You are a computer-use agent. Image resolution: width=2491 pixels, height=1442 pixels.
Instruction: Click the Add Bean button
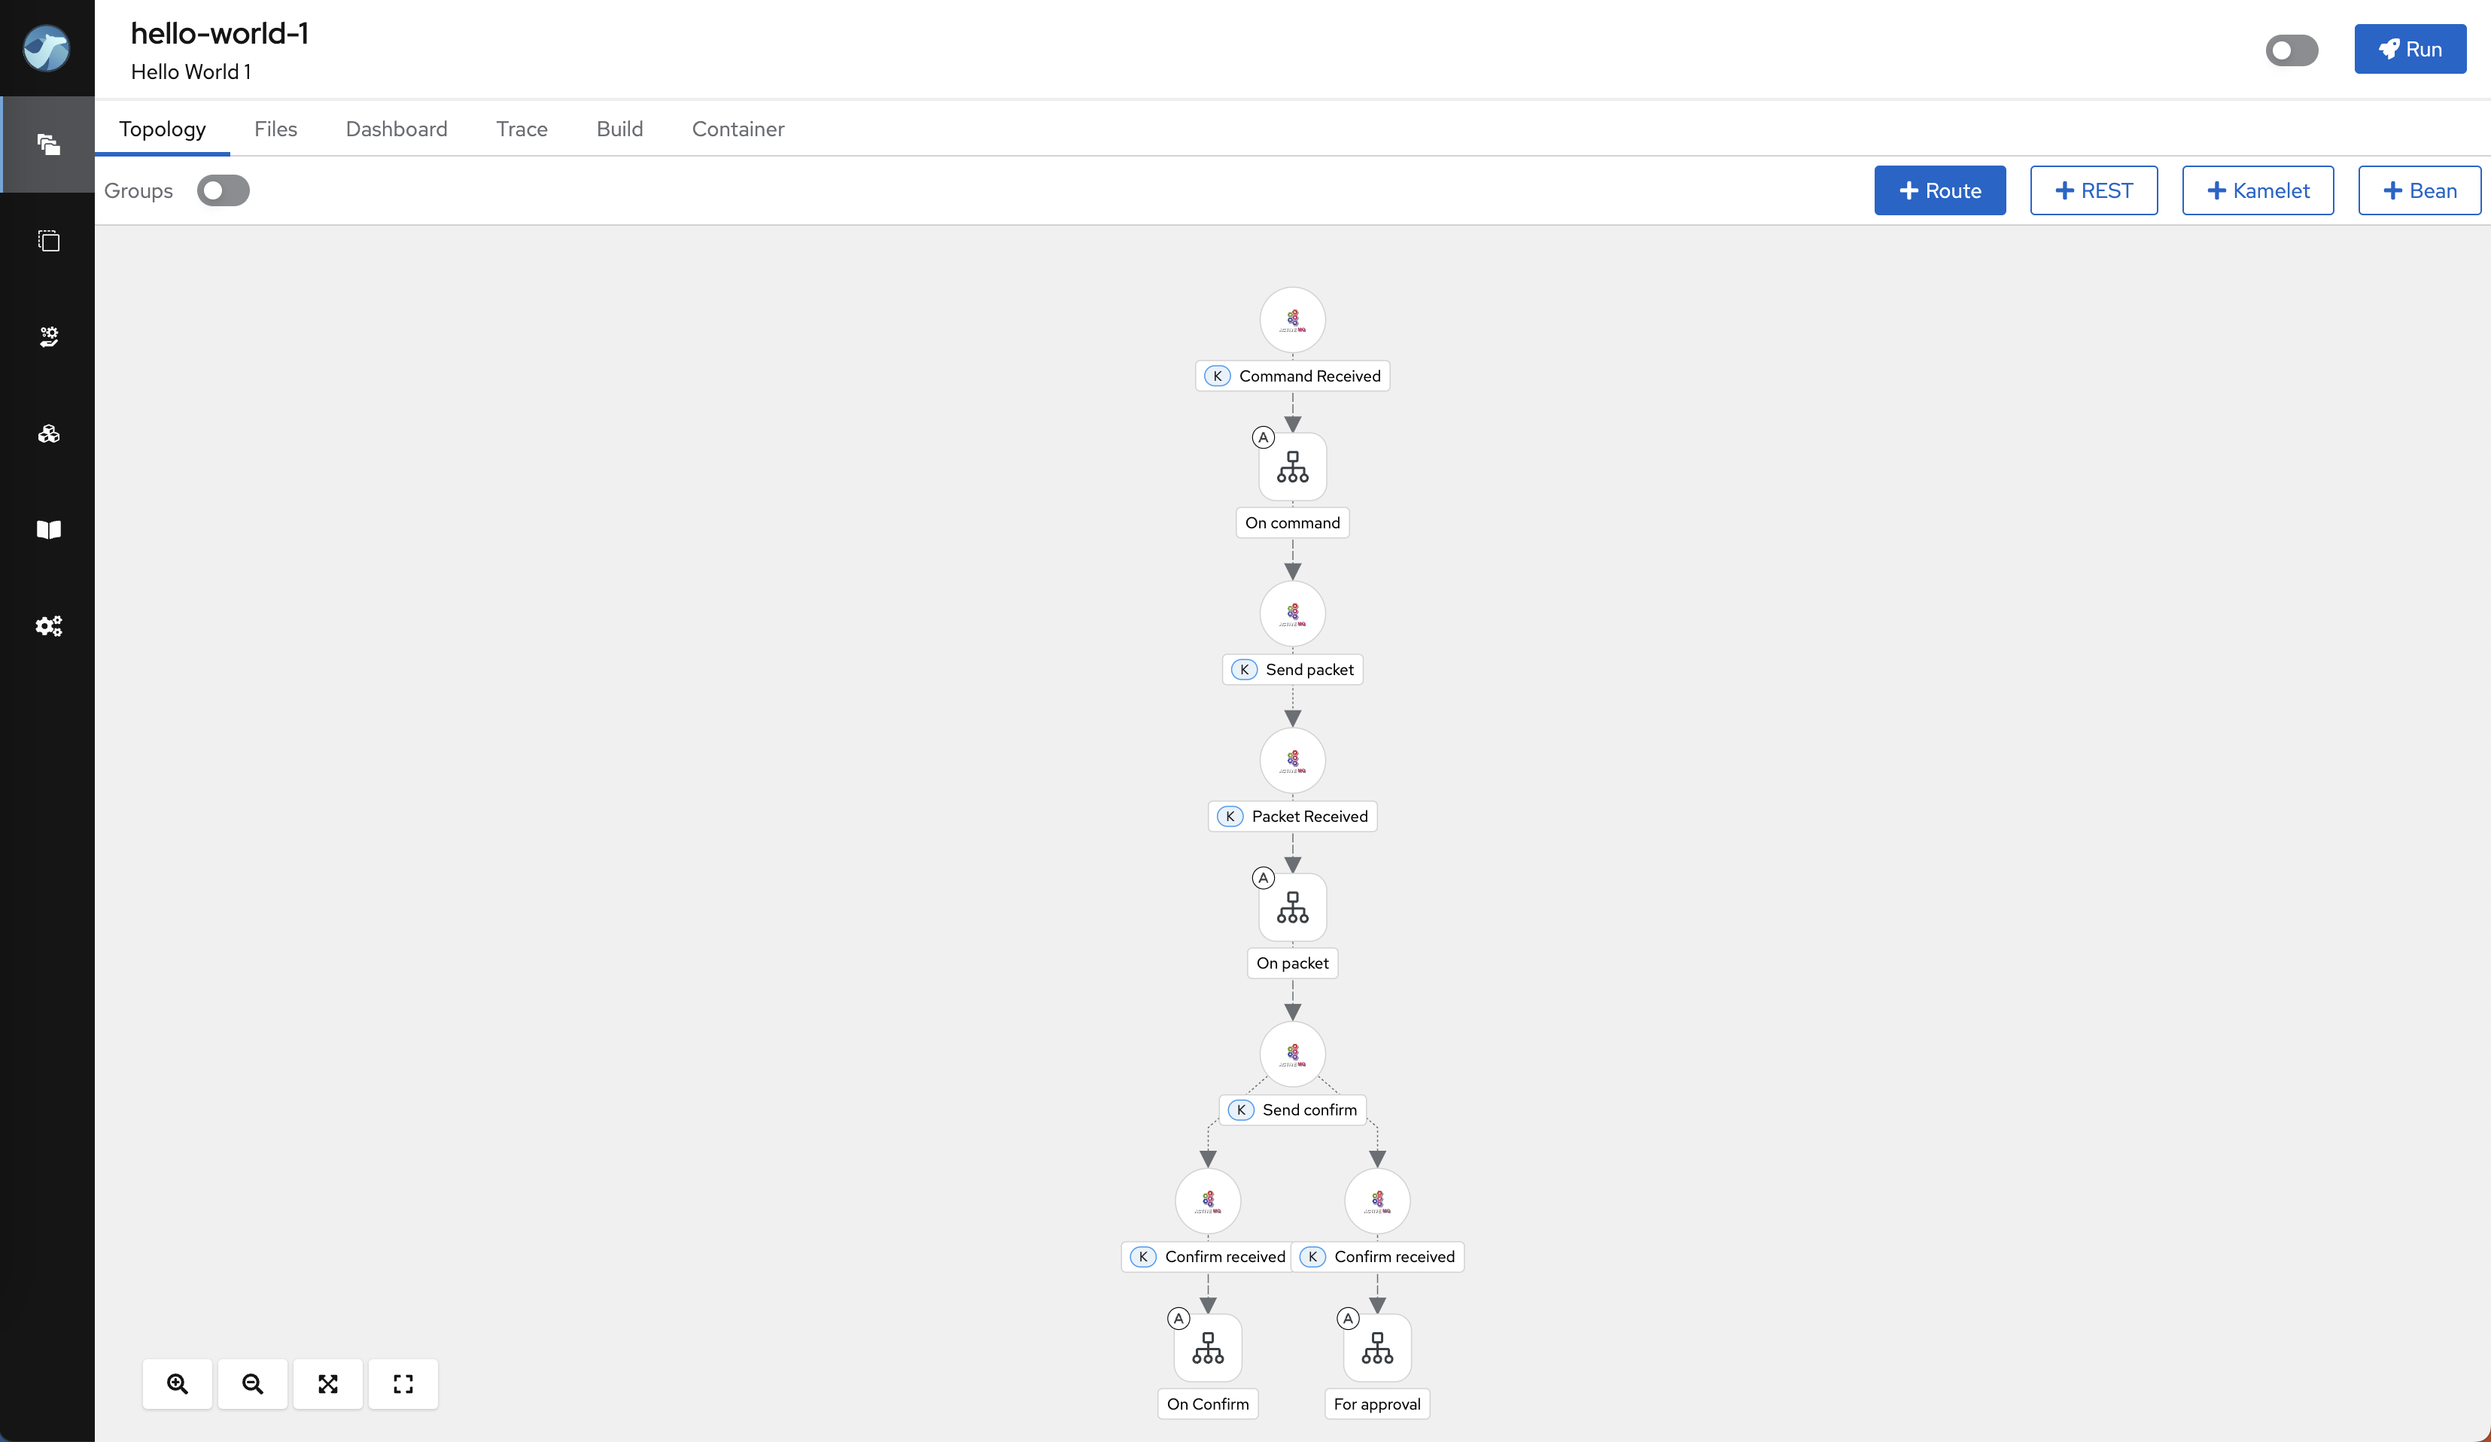pos(2421,190)
